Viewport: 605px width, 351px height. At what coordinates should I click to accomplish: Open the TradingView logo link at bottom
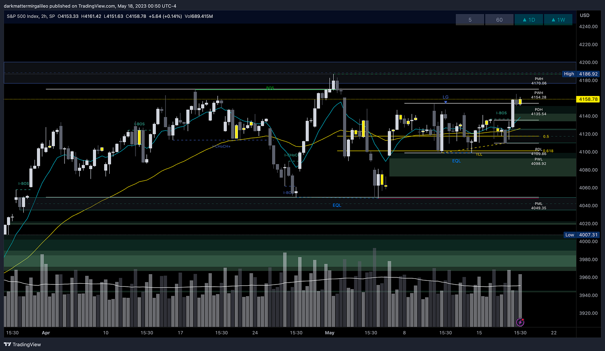coord(22,344)
